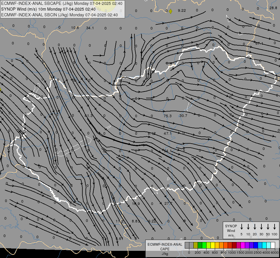Click the olive diamond marker beside 9.22
280x258 pixels.
pos(170,11)
